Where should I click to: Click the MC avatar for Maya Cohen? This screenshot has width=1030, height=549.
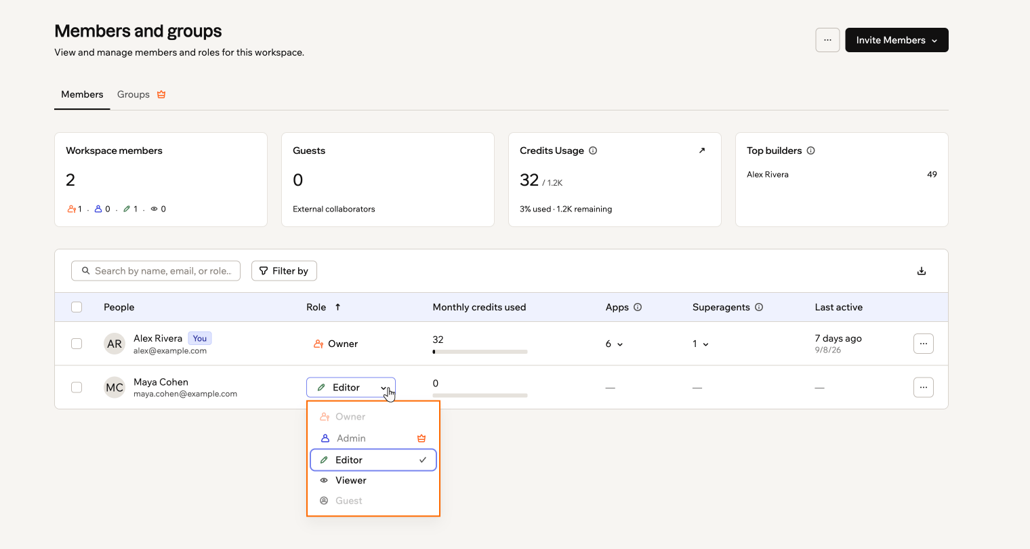[115, 387]
